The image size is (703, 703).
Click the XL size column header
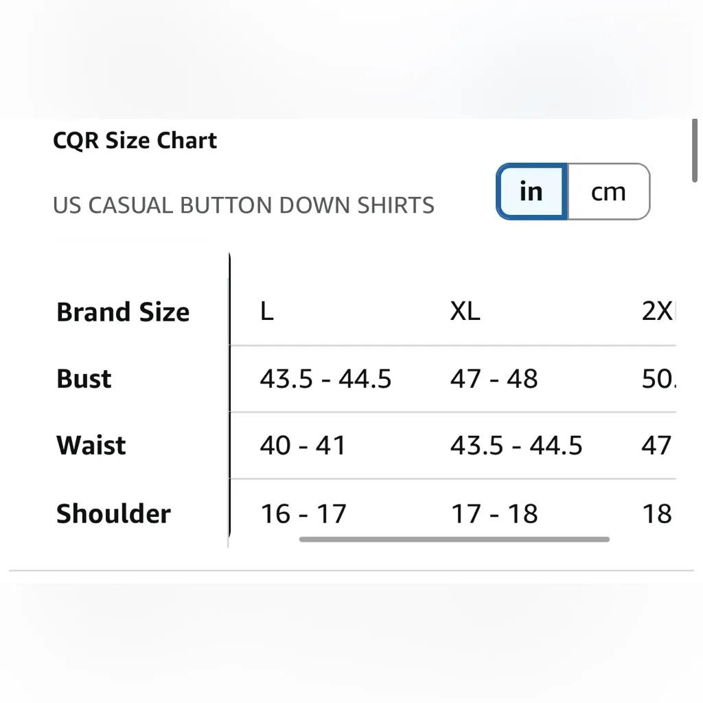465,312
